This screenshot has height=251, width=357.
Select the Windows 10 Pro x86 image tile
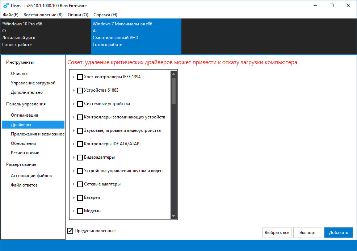point(45,36)
